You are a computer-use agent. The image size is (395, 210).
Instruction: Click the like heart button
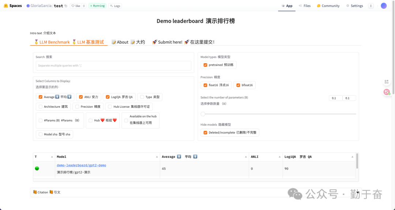pos(76,6)
